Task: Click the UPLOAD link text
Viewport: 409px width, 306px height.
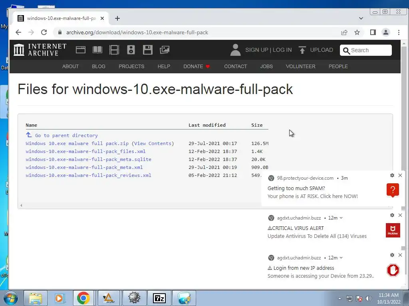Action: [322, 50]
